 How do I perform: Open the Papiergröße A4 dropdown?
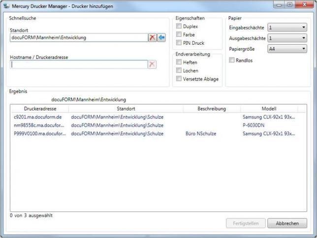pyautogui.click(x=286, y=49)
